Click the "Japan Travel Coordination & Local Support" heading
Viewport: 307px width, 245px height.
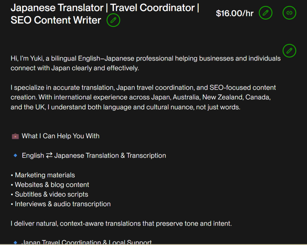click(87, 242)
